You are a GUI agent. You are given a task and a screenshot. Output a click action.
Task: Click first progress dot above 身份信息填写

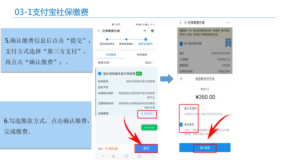[107, 39]
